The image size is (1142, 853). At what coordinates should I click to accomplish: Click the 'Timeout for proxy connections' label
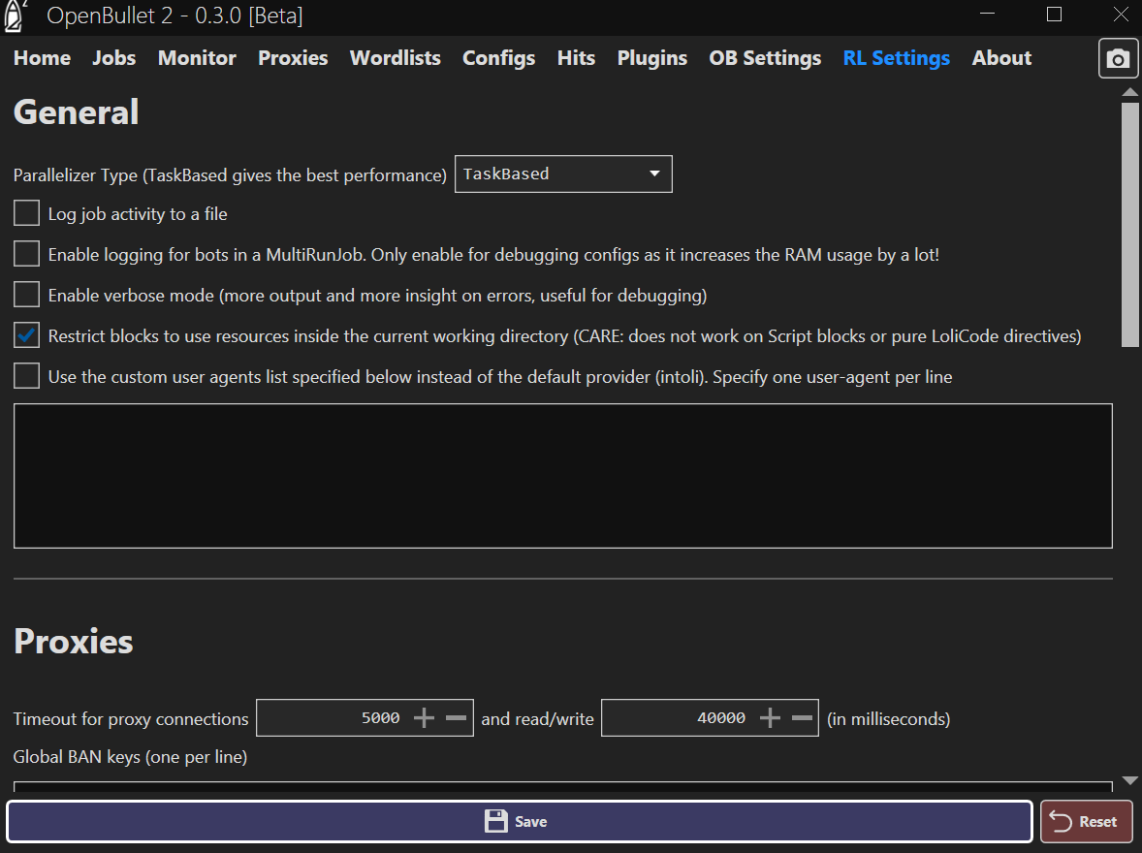click(131, 719)
